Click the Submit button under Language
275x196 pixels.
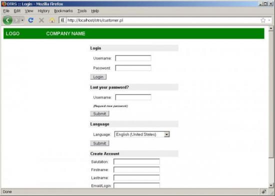point(99,143)
